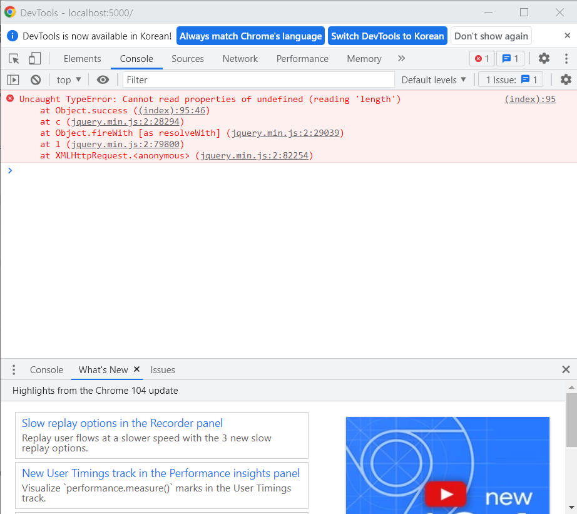Dismiss the language infobar with X
Image resolution: width=577 pixels, height=514 pixels.
(x=567, y=35)
